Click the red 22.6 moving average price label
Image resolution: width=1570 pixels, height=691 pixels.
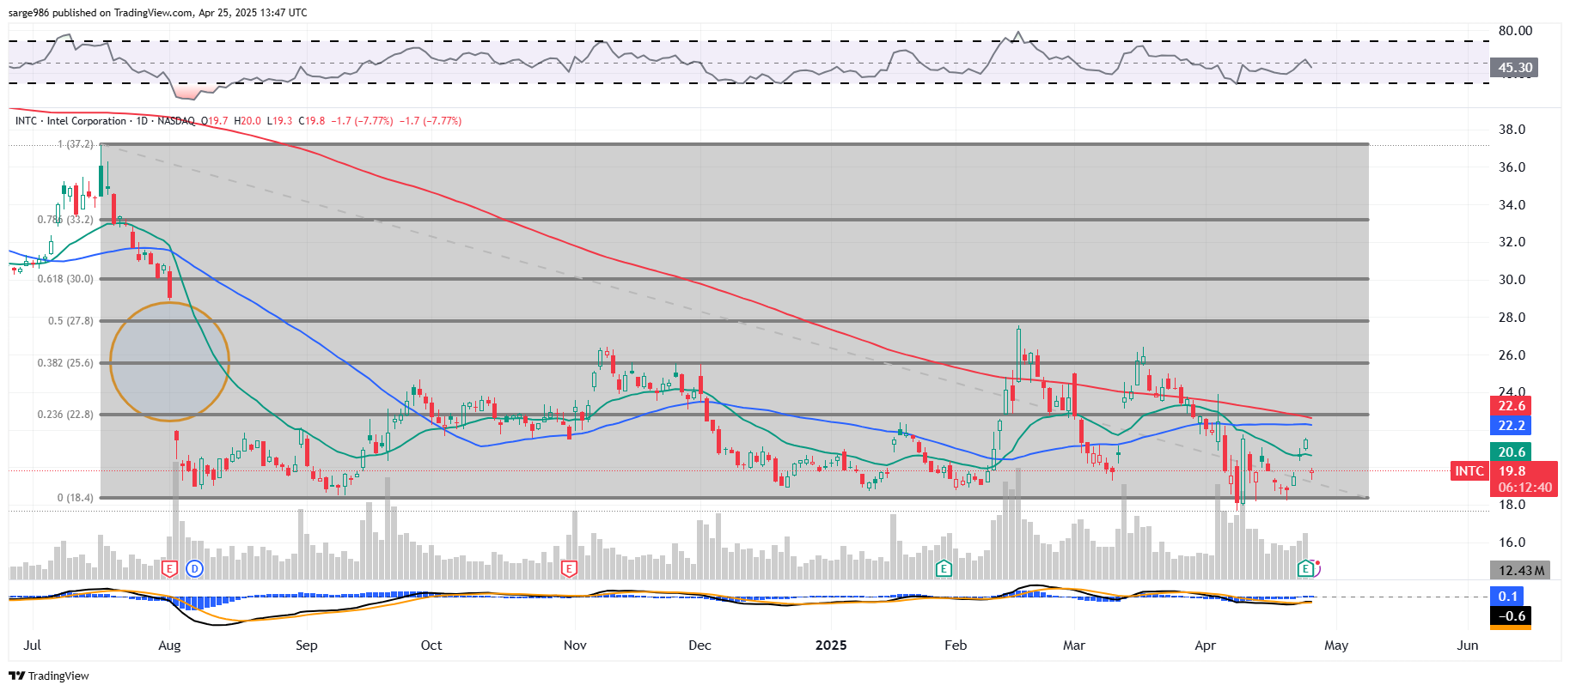pos(1512,406)
